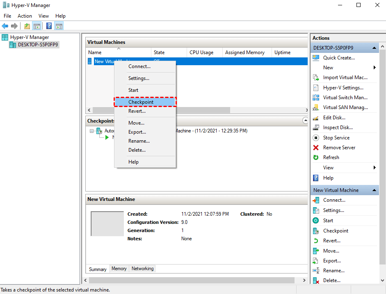Switch to the Memory tab
386x294 pixels.
click(119, 269)
